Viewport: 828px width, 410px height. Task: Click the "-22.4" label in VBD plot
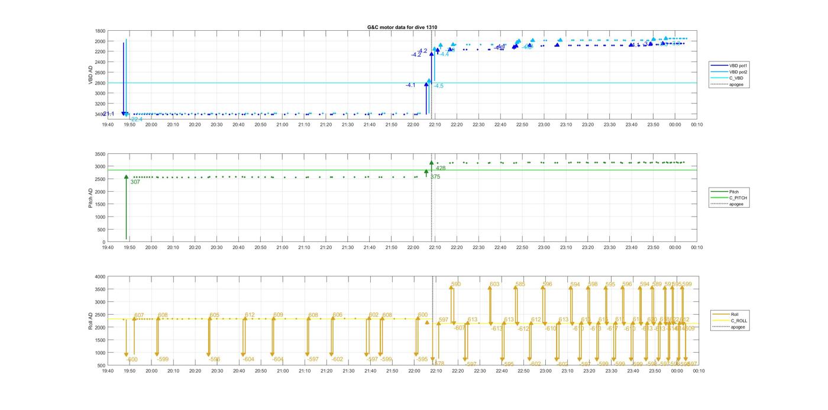click(136, 120)
